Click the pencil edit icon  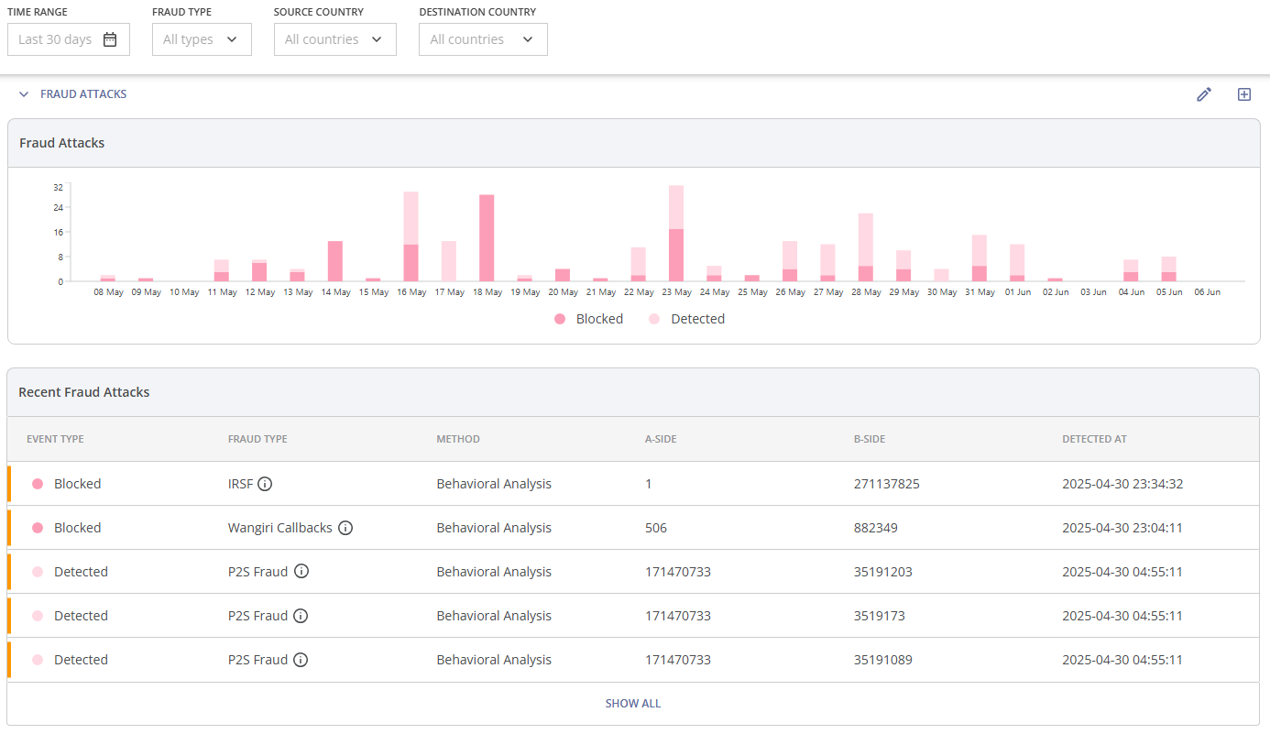[1204, 94]
